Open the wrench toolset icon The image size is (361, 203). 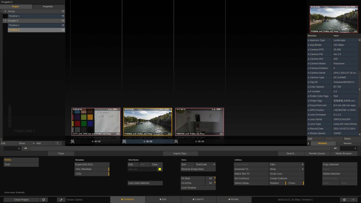[x=61, y=199]
